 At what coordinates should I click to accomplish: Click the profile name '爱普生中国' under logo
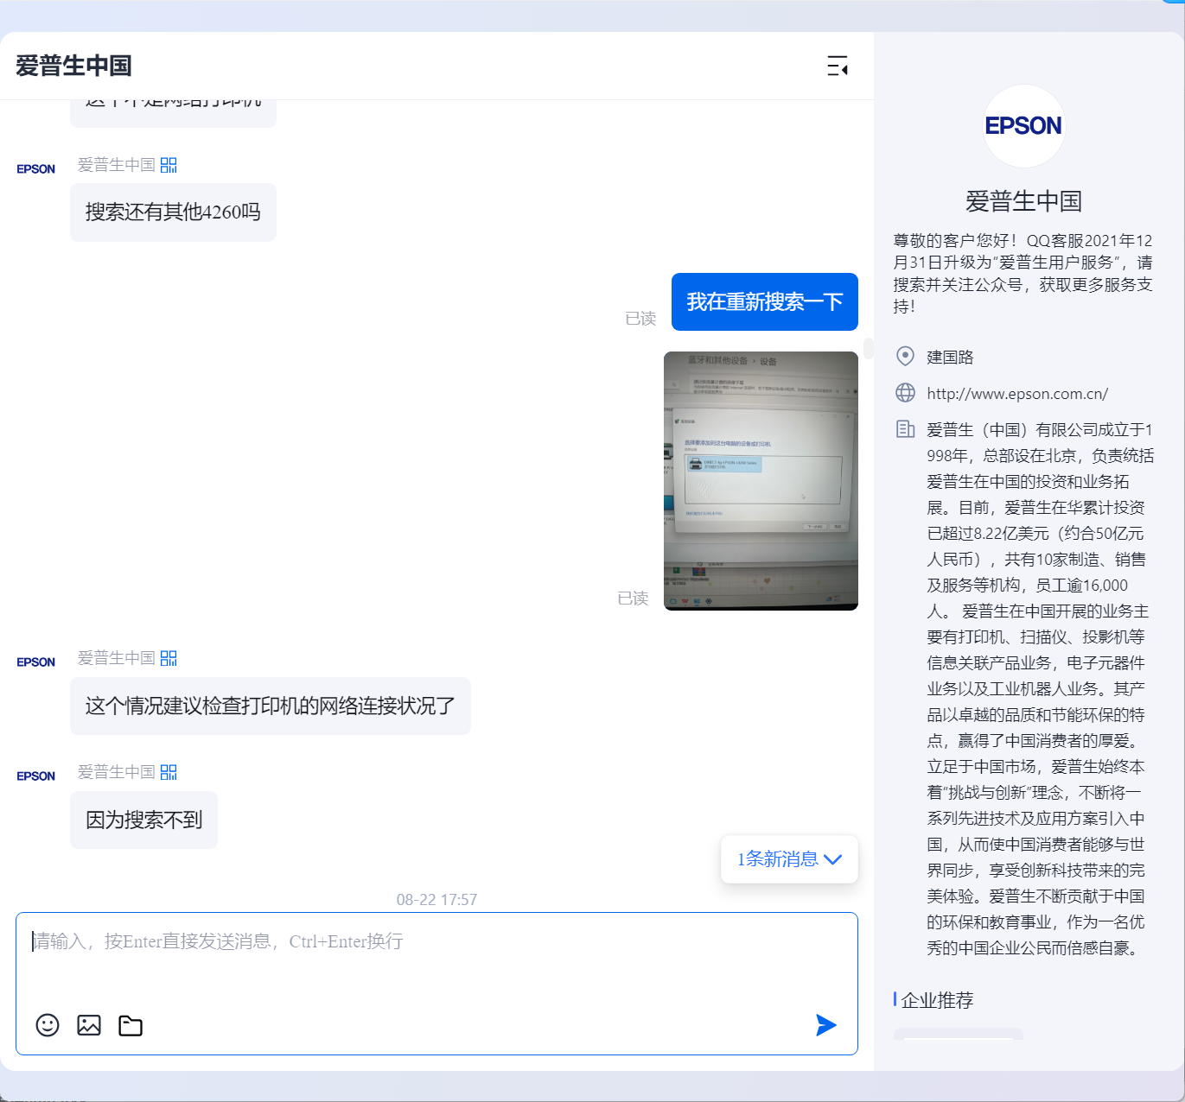pyautogui.click(x=1024, y=201)
